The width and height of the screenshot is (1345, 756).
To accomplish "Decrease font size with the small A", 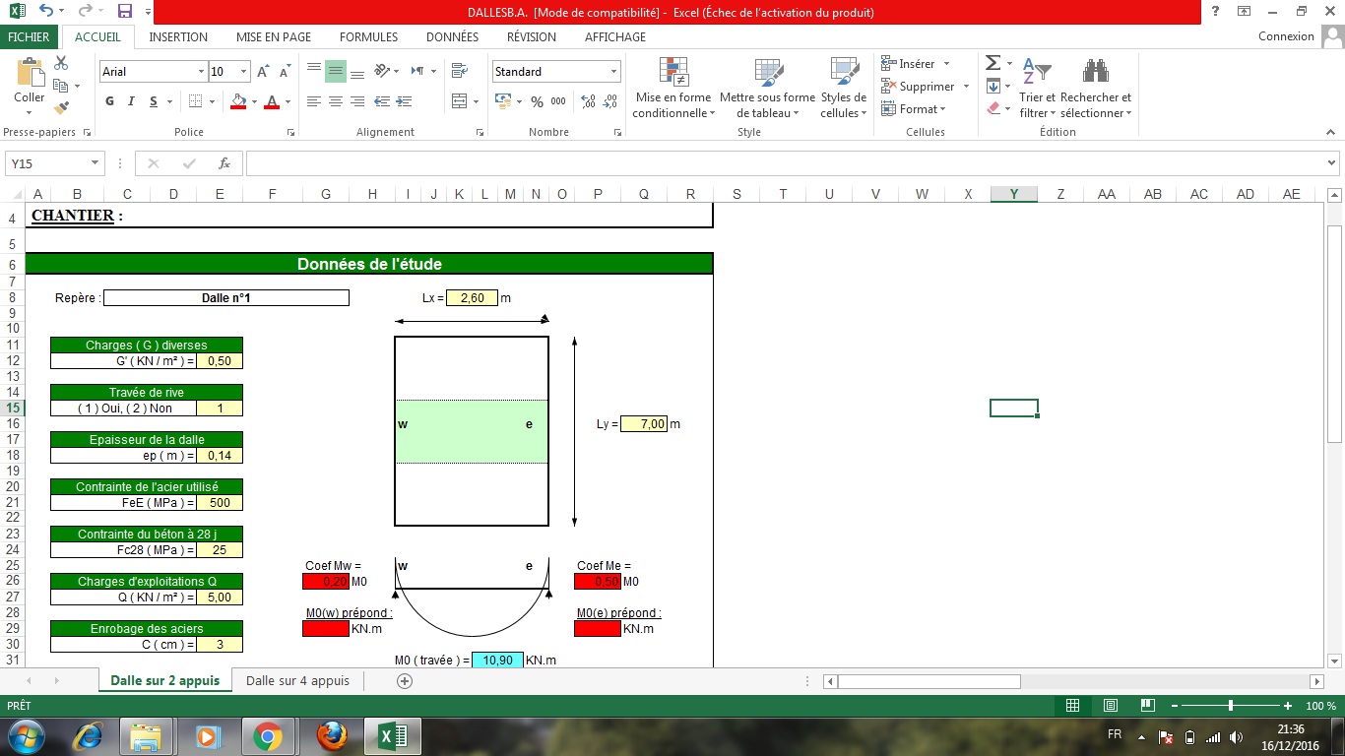I will click(285, 72).
